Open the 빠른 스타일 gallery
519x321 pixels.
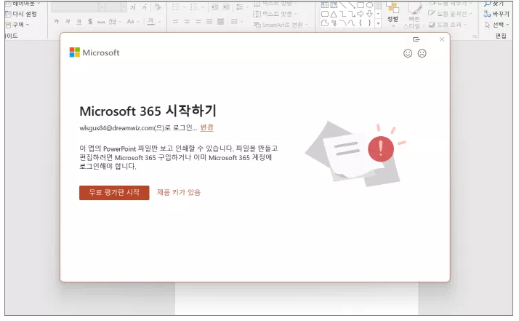(413, 16)
